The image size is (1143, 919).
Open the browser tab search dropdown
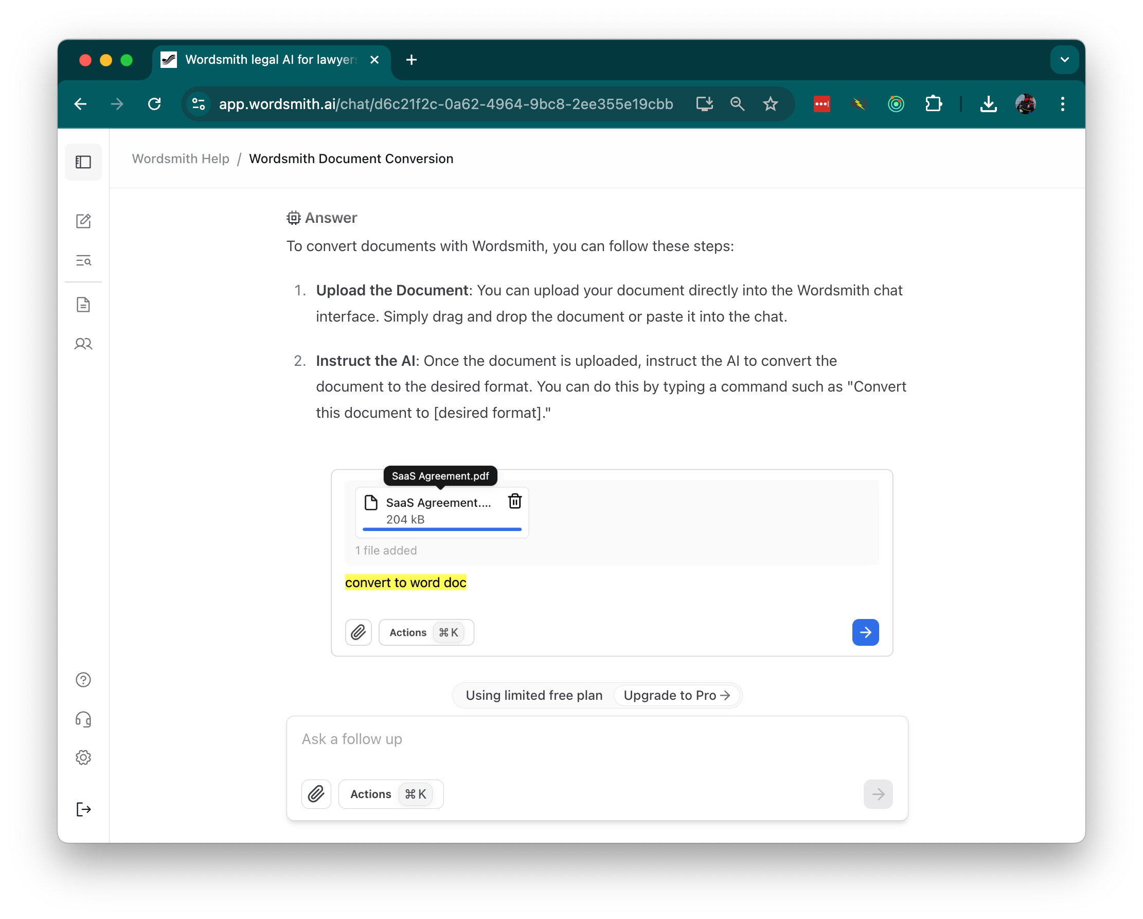pos(1064,59)
